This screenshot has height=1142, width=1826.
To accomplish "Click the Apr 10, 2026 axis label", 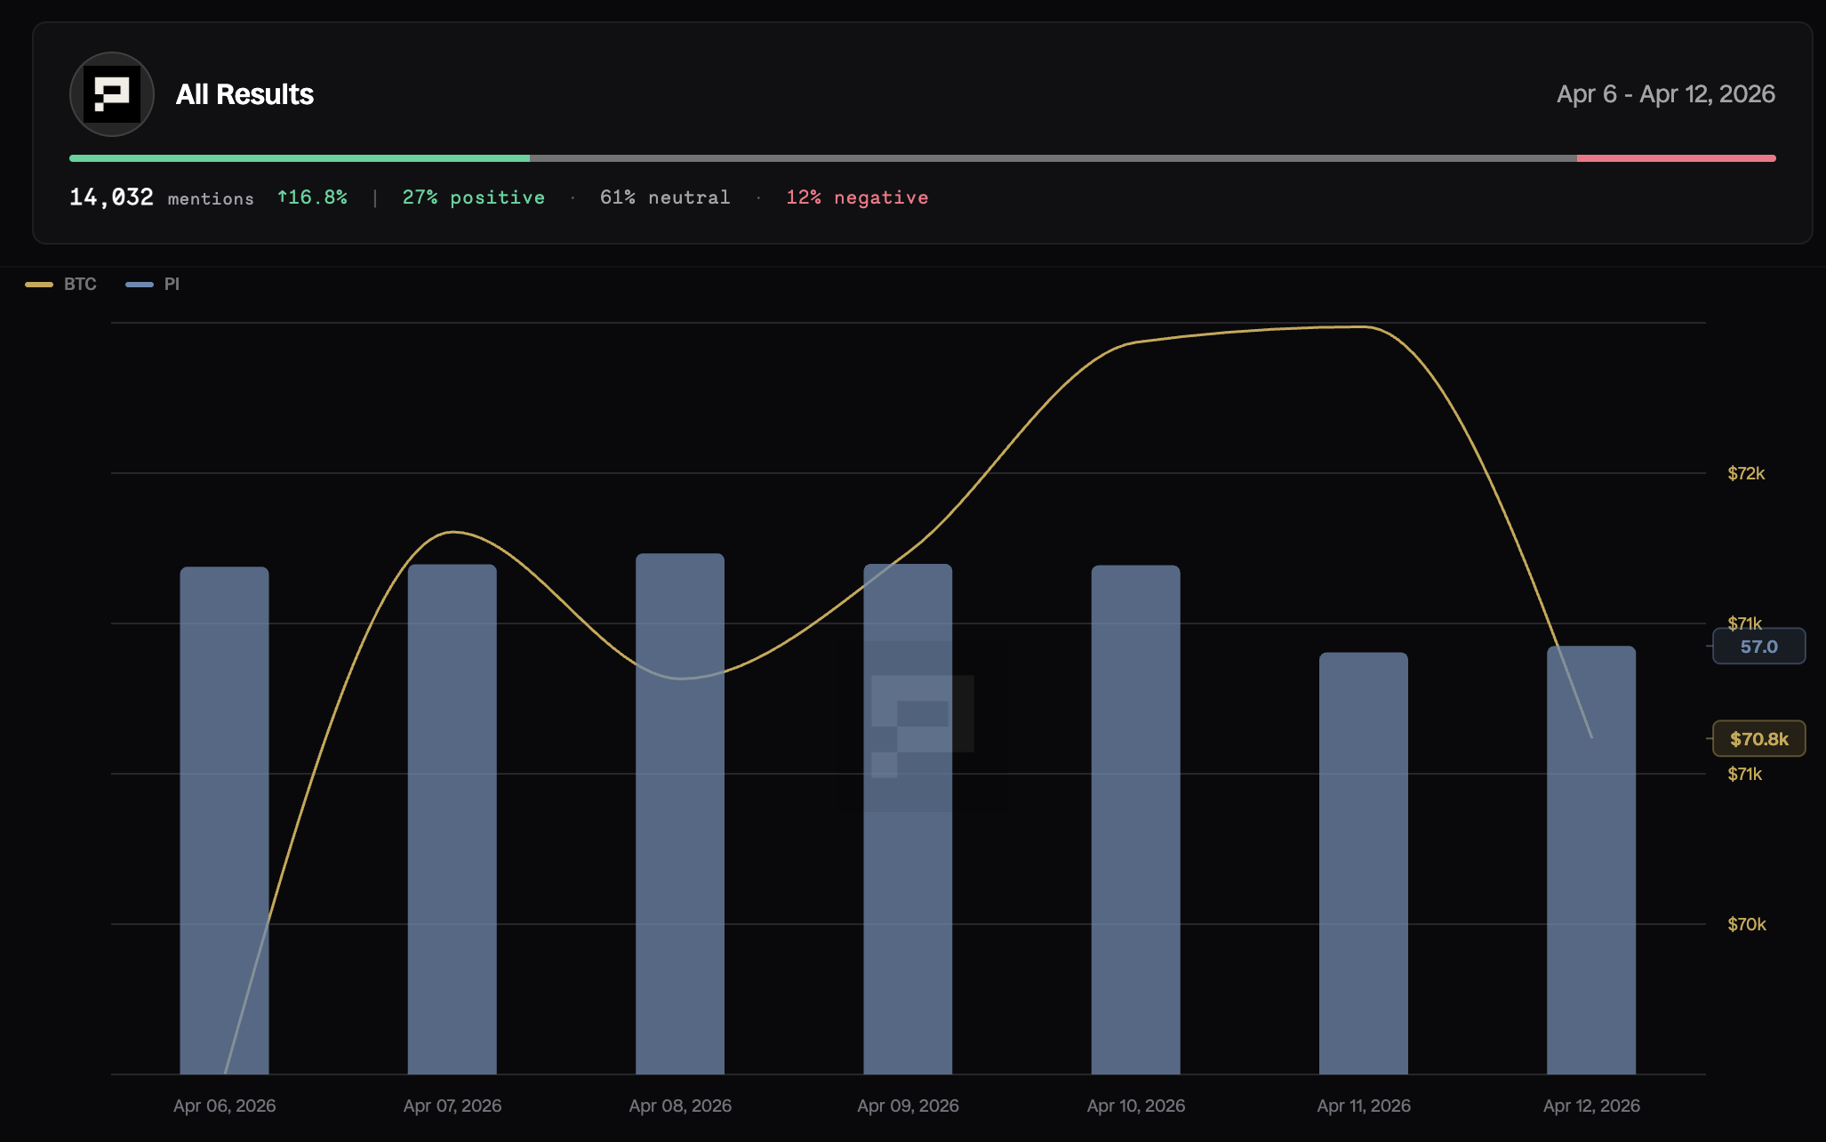I will coord(1135,1106).
